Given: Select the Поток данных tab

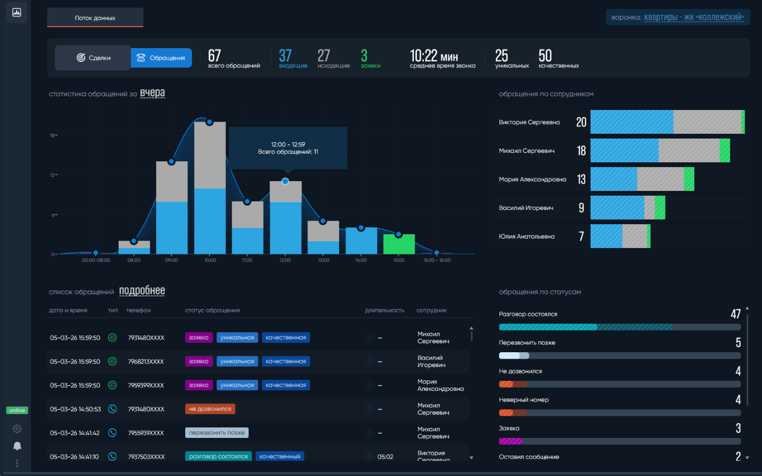Looking at the screenshot, I should click(95, 17).
